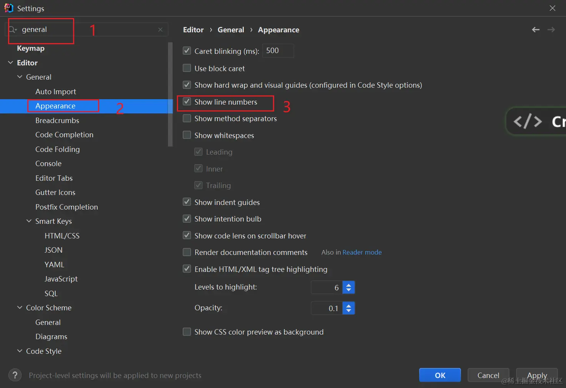
Task: Enable the Use block caret checkbox
Action: pos(187,68)
